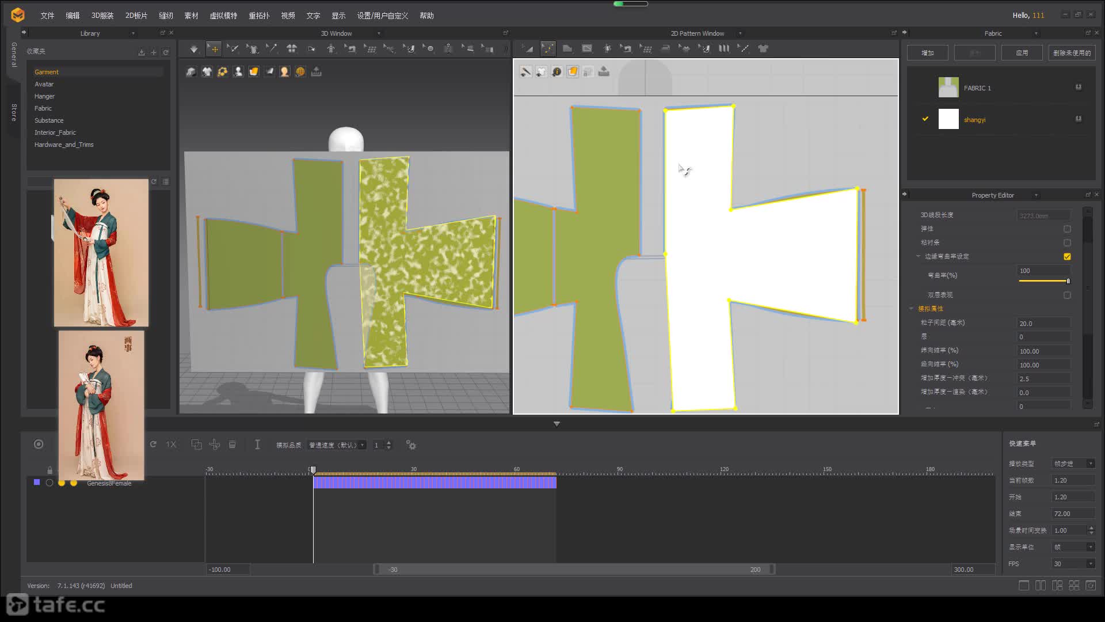The image size is (1105, 622).
Task: Open the 3D服装 menu
Action: (102, 16)
